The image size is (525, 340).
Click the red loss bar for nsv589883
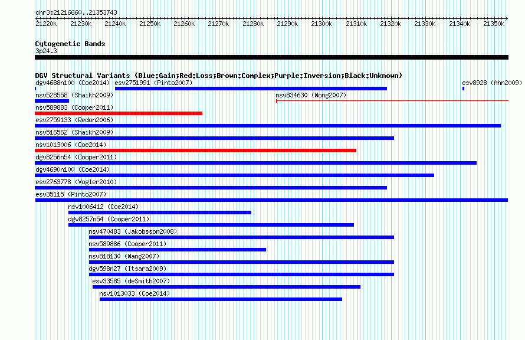point(119,113)
